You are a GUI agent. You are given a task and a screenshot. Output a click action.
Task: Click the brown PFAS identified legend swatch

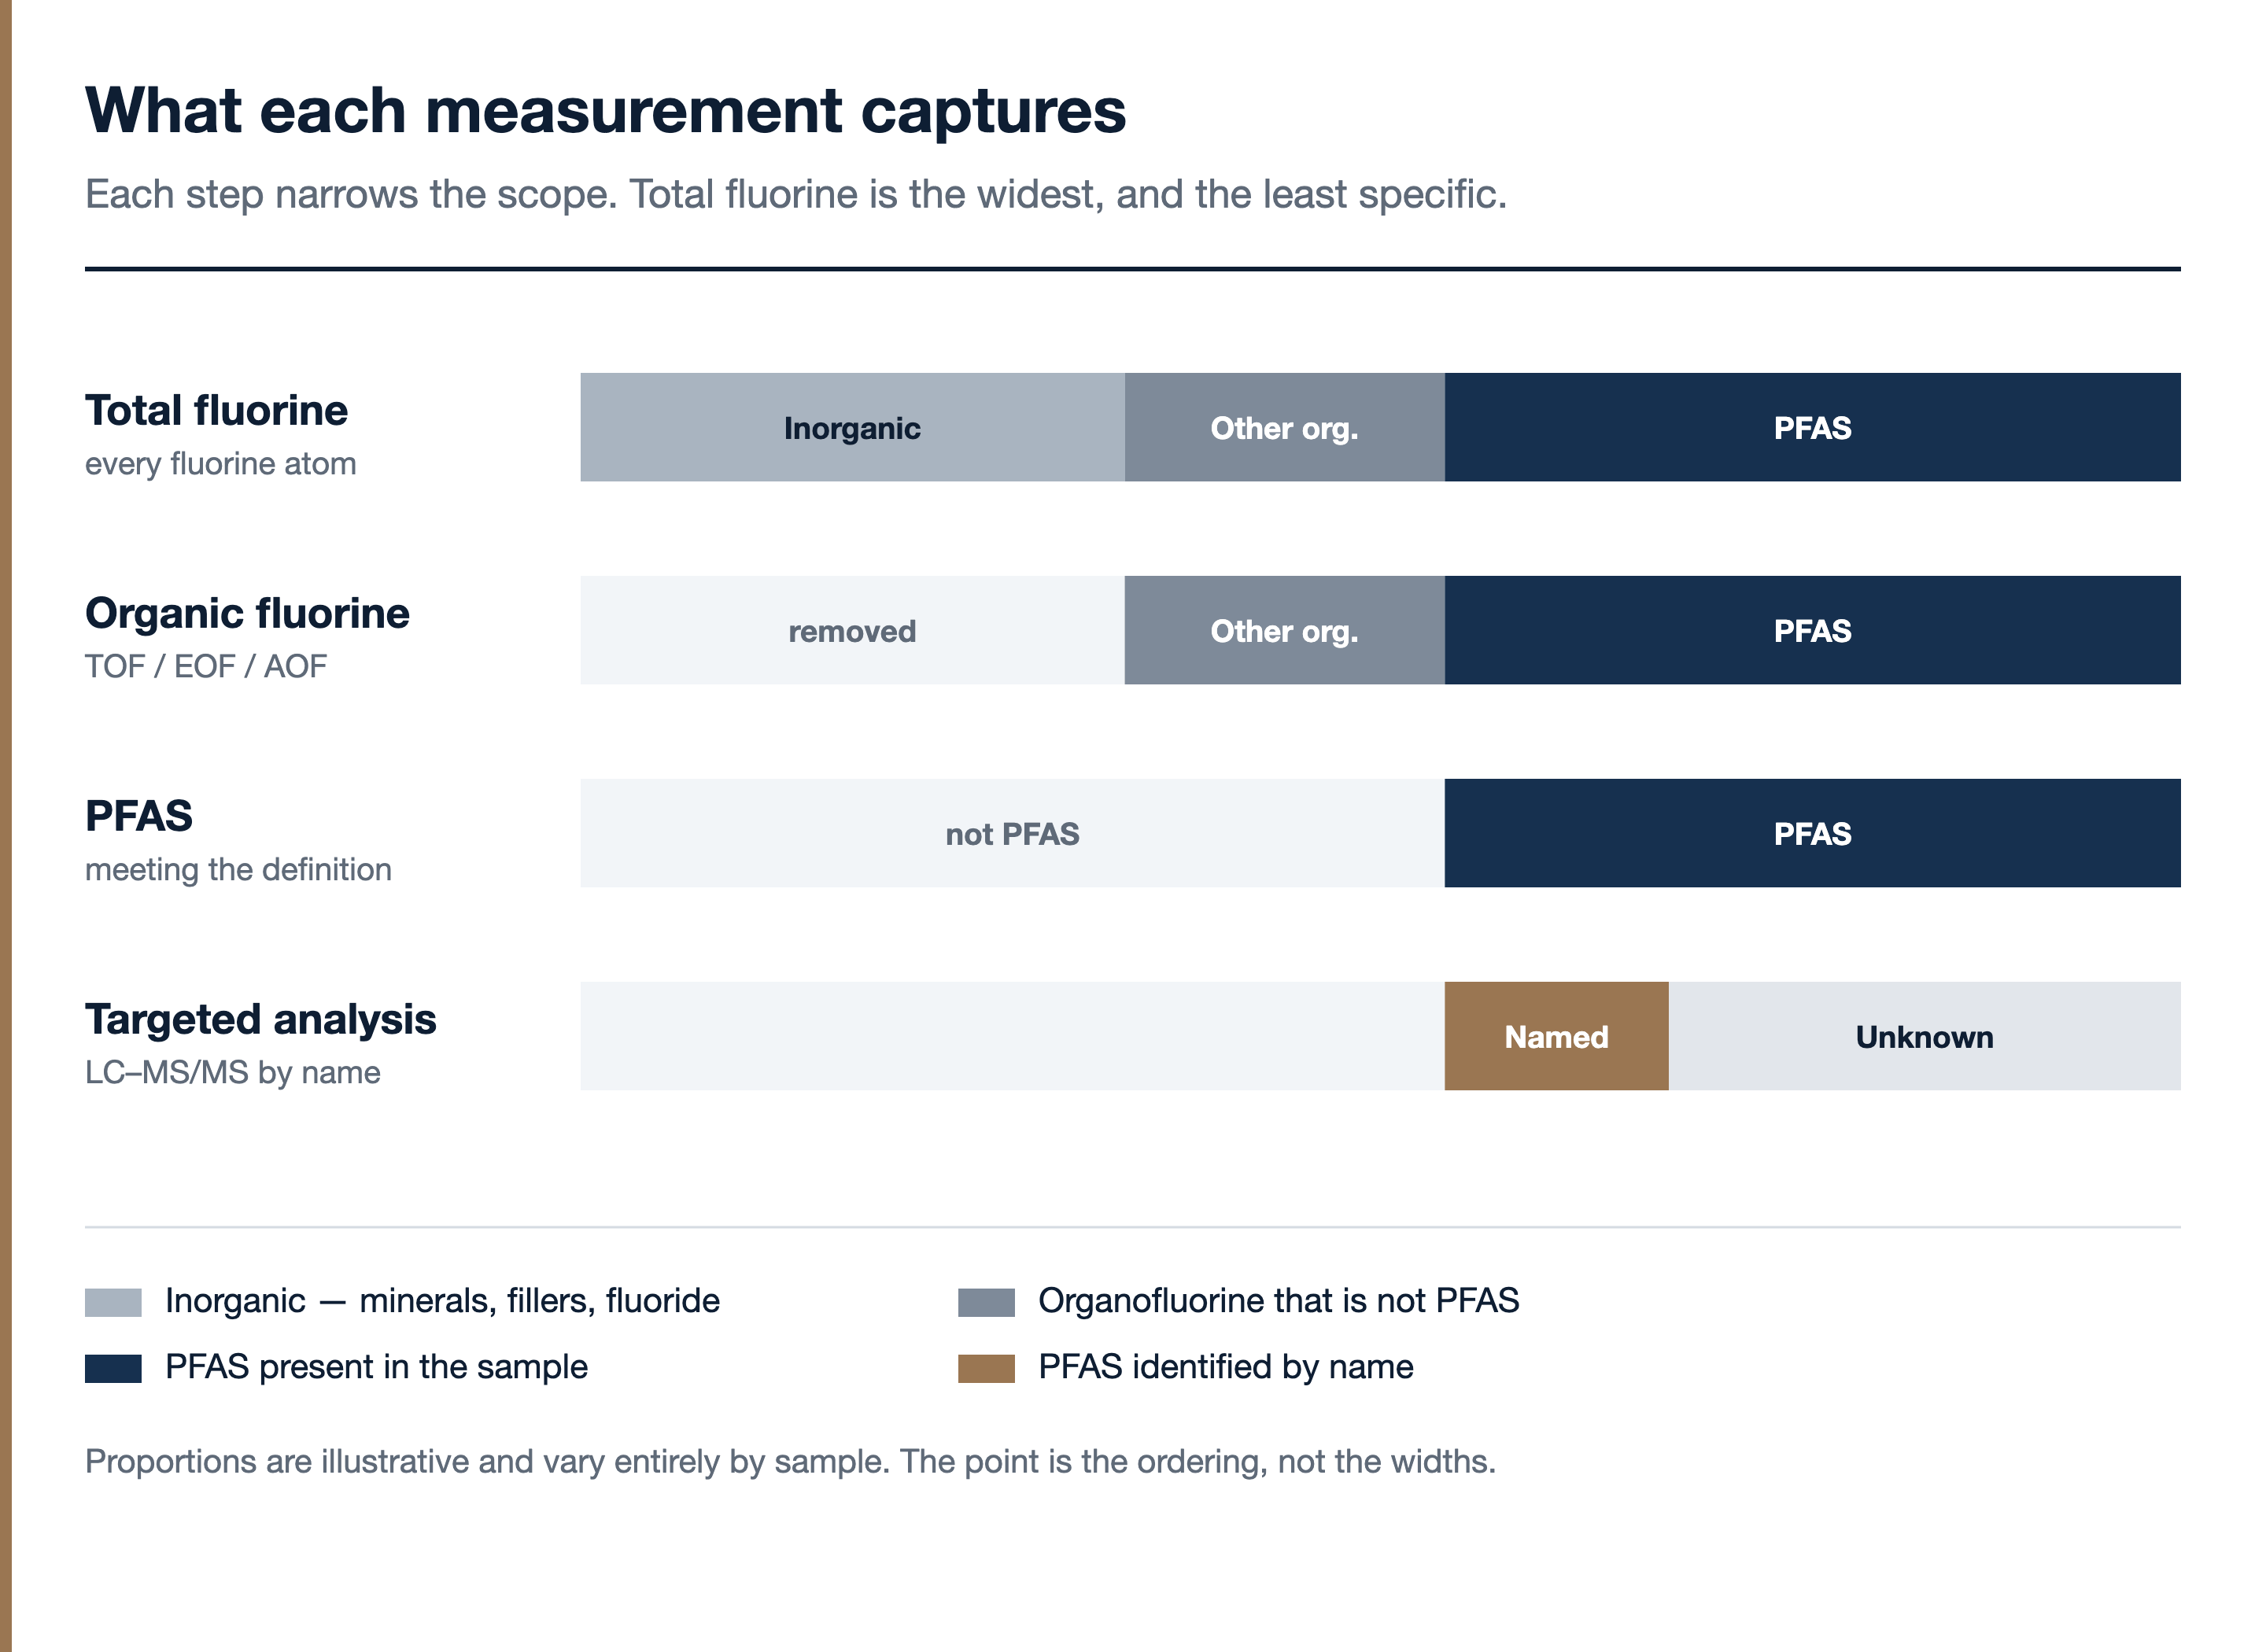(986, 1368)
